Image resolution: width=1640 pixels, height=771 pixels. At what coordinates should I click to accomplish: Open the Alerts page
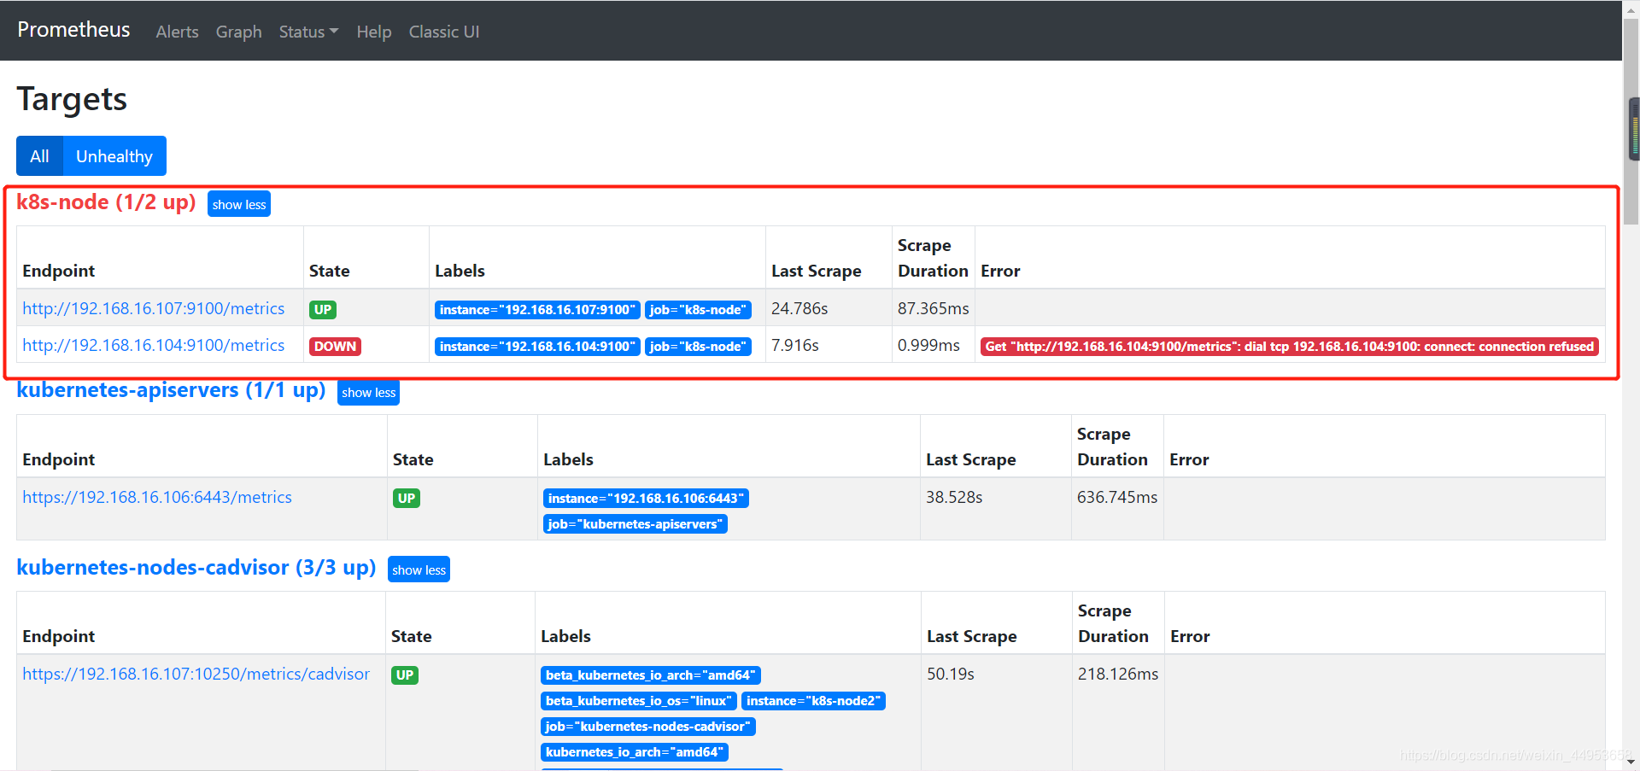(x=177, y=32)
